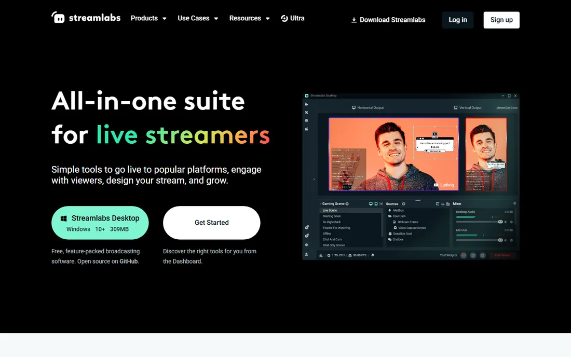
Task: Click the plus icon next to Sources
Action: coord(403,204)
